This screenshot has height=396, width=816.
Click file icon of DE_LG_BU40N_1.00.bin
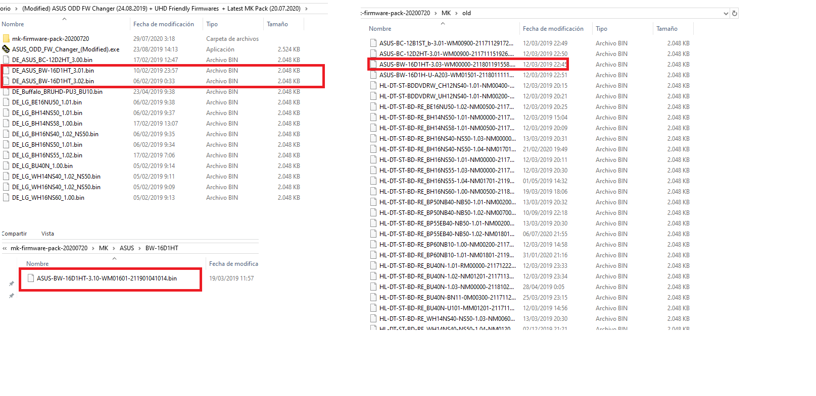(x=6, y=165)
